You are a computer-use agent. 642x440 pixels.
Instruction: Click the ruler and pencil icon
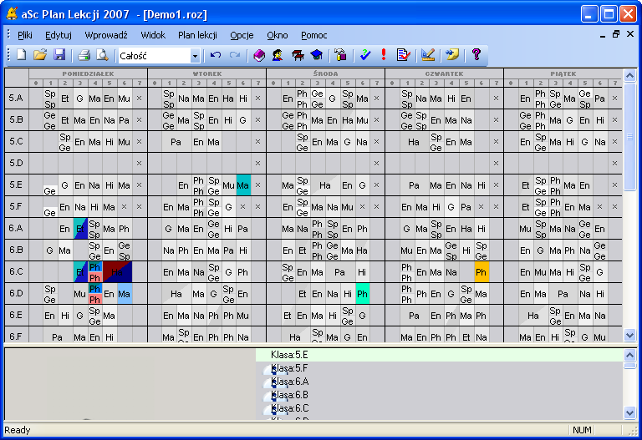(x=428, y=55)
